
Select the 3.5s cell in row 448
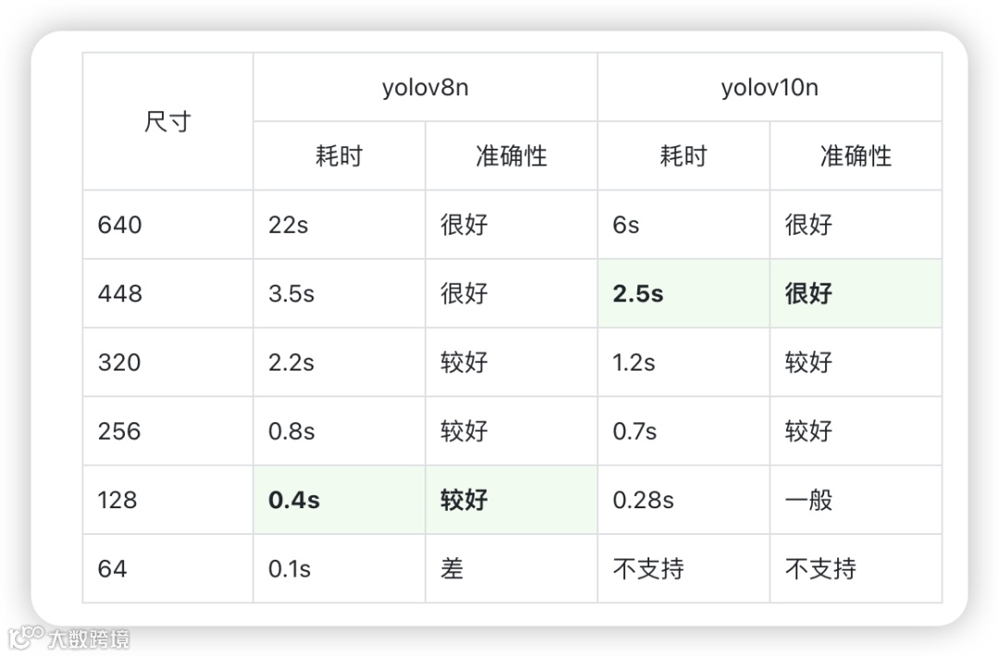tap(339, 294)
